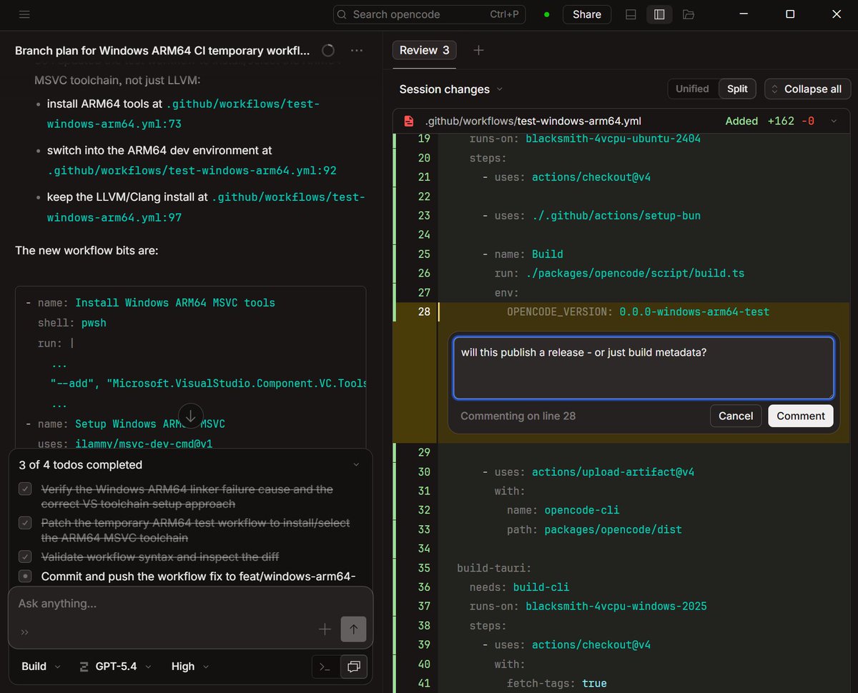Click into the comment text area
Viewport: 858px width, 693px height.
pyautogui.click(x=643, y=368)
